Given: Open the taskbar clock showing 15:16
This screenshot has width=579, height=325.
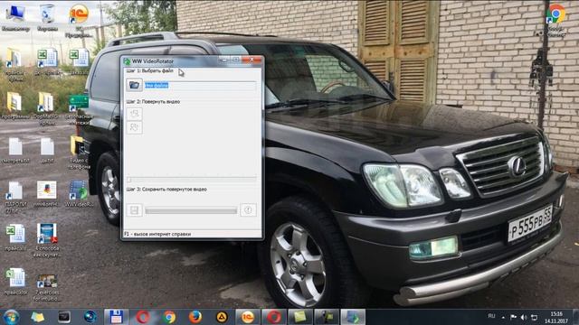Looking at the screenshot, I should [557, 317].
